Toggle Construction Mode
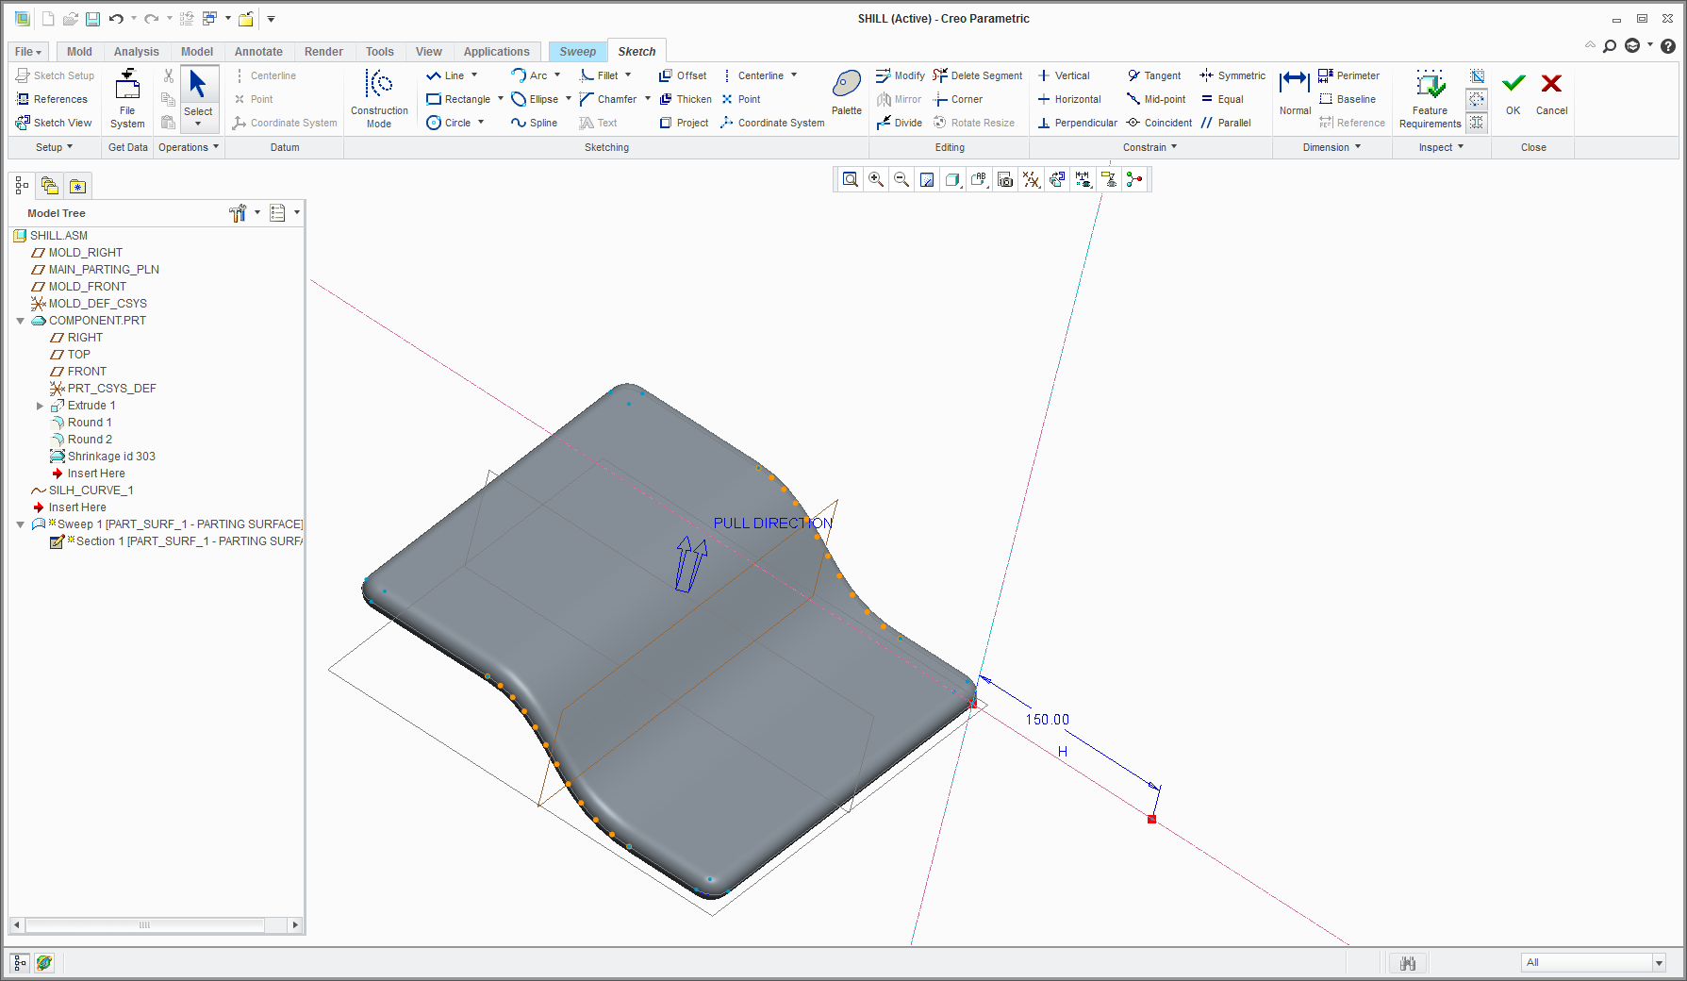 [379, 98]
